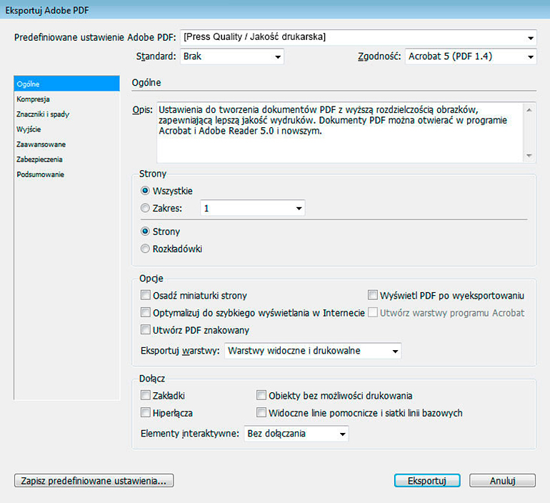The height and width of the screenshot is (503, 550).
Task: Open the Elementy interaktywne dropdown
Action: [296, 434]
